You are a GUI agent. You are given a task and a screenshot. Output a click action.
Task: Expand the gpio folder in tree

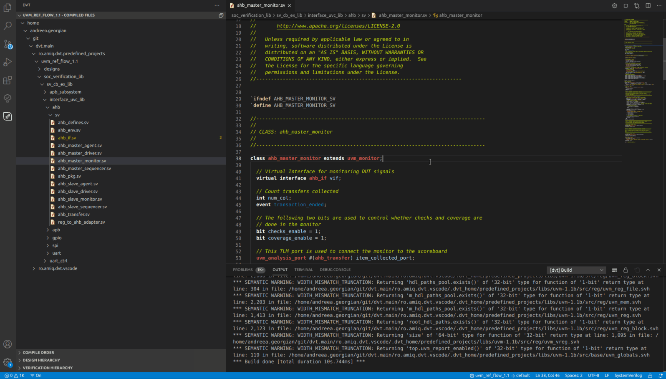(57, 238)
